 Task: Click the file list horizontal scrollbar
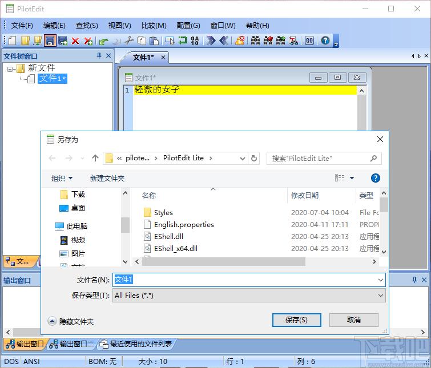pos(223,262)
